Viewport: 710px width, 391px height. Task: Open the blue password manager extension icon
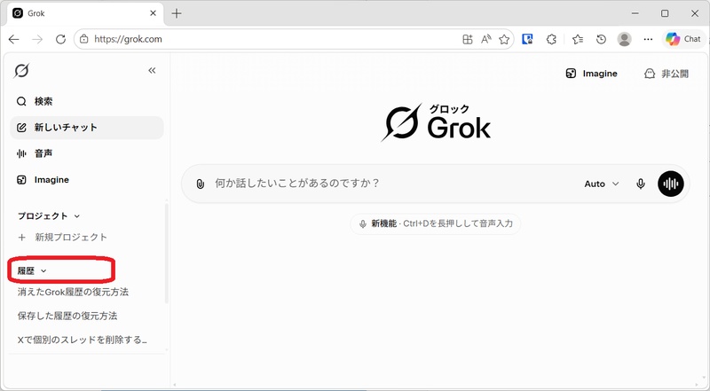click(527, 39)
